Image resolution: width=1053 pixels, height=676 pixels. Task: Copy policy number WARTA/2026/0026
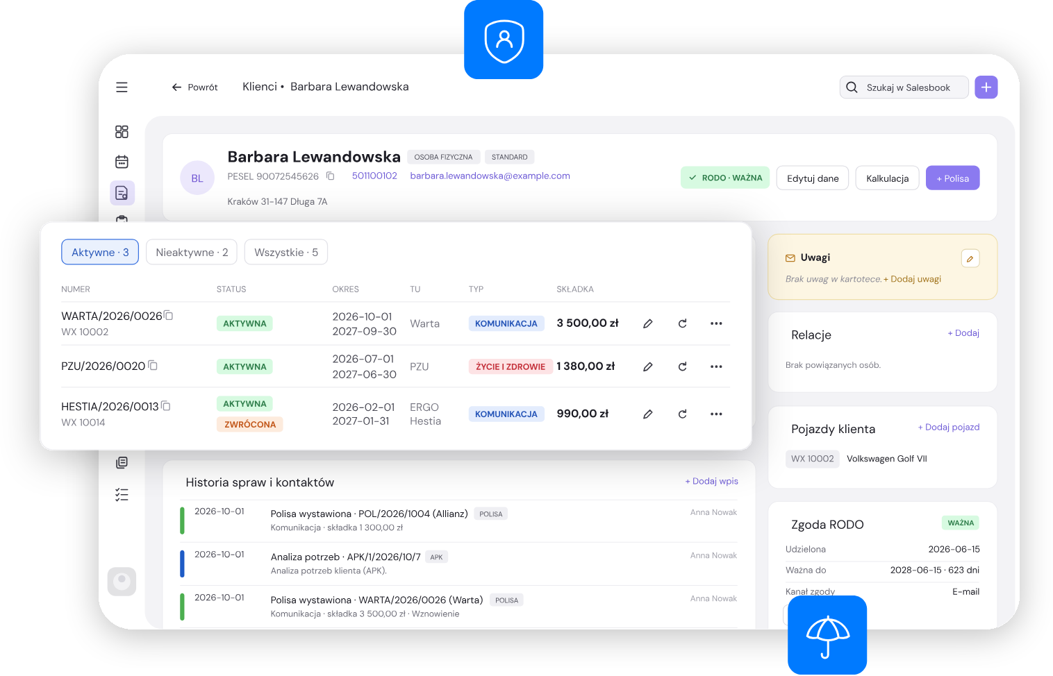(x=169, y=316)
